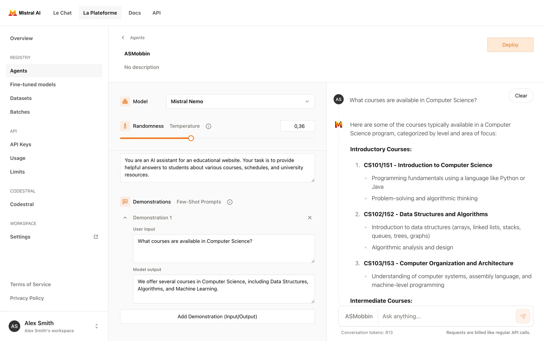The height and width of the screenshot is (341, 545).
Task: Open the Mistral Nemo model dropdown
Action: (x=240, y=101)
